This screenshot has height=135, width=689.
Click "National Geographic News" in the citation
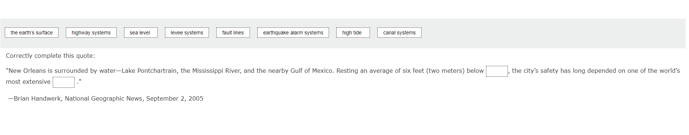104,98
